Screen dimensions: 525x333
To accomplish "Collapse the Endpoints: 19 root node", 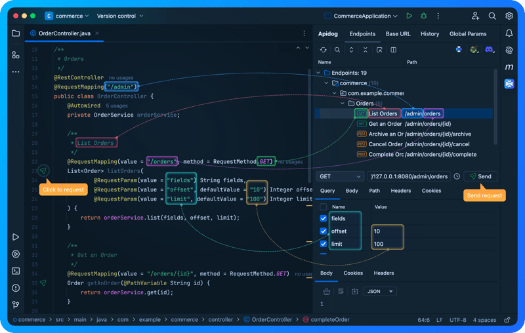I will click(318, 73).
